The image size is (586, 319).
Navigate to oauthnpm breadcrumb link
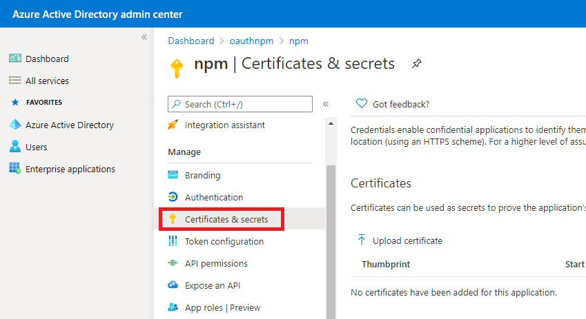(251, 41)
